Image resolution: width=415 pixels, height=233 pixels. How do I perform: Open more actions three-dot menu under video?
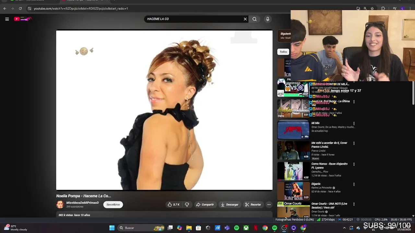[x=269, y=205]
